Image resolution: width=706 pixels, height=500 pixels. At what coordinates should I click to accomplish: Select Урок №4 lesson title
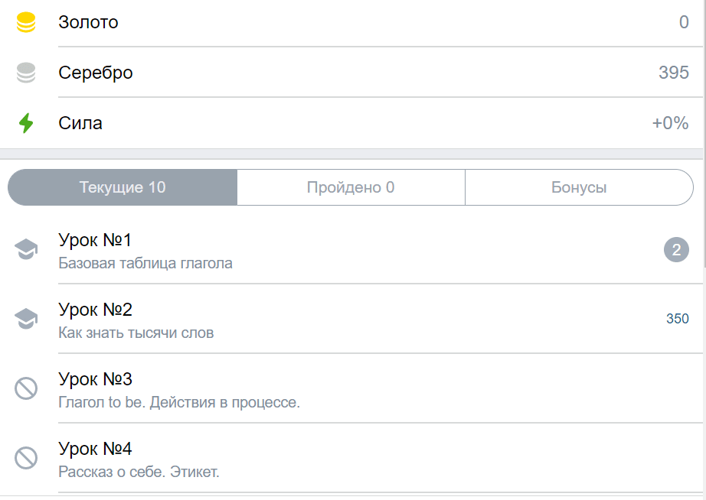(96, 449)
